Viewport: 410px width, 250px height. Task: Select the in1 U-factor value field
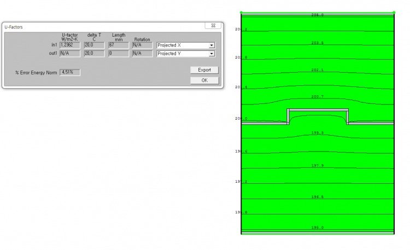pyautogui.click(x=70, y=45)
